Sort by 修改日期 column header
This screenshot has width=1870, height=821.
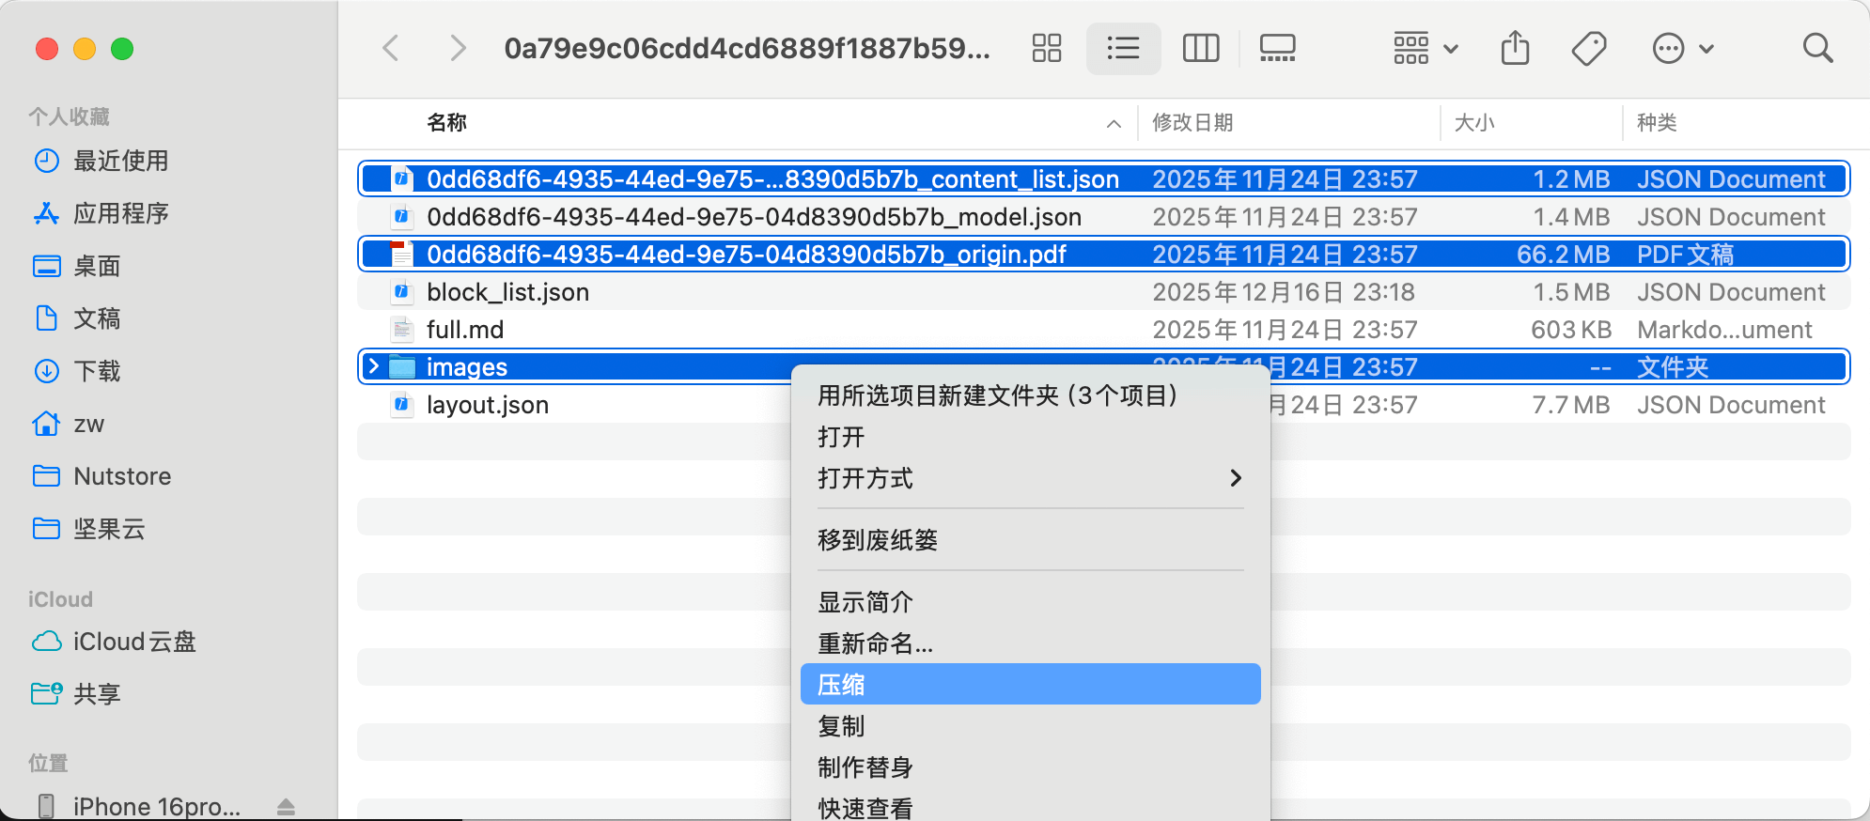[x=1192, y=123]
